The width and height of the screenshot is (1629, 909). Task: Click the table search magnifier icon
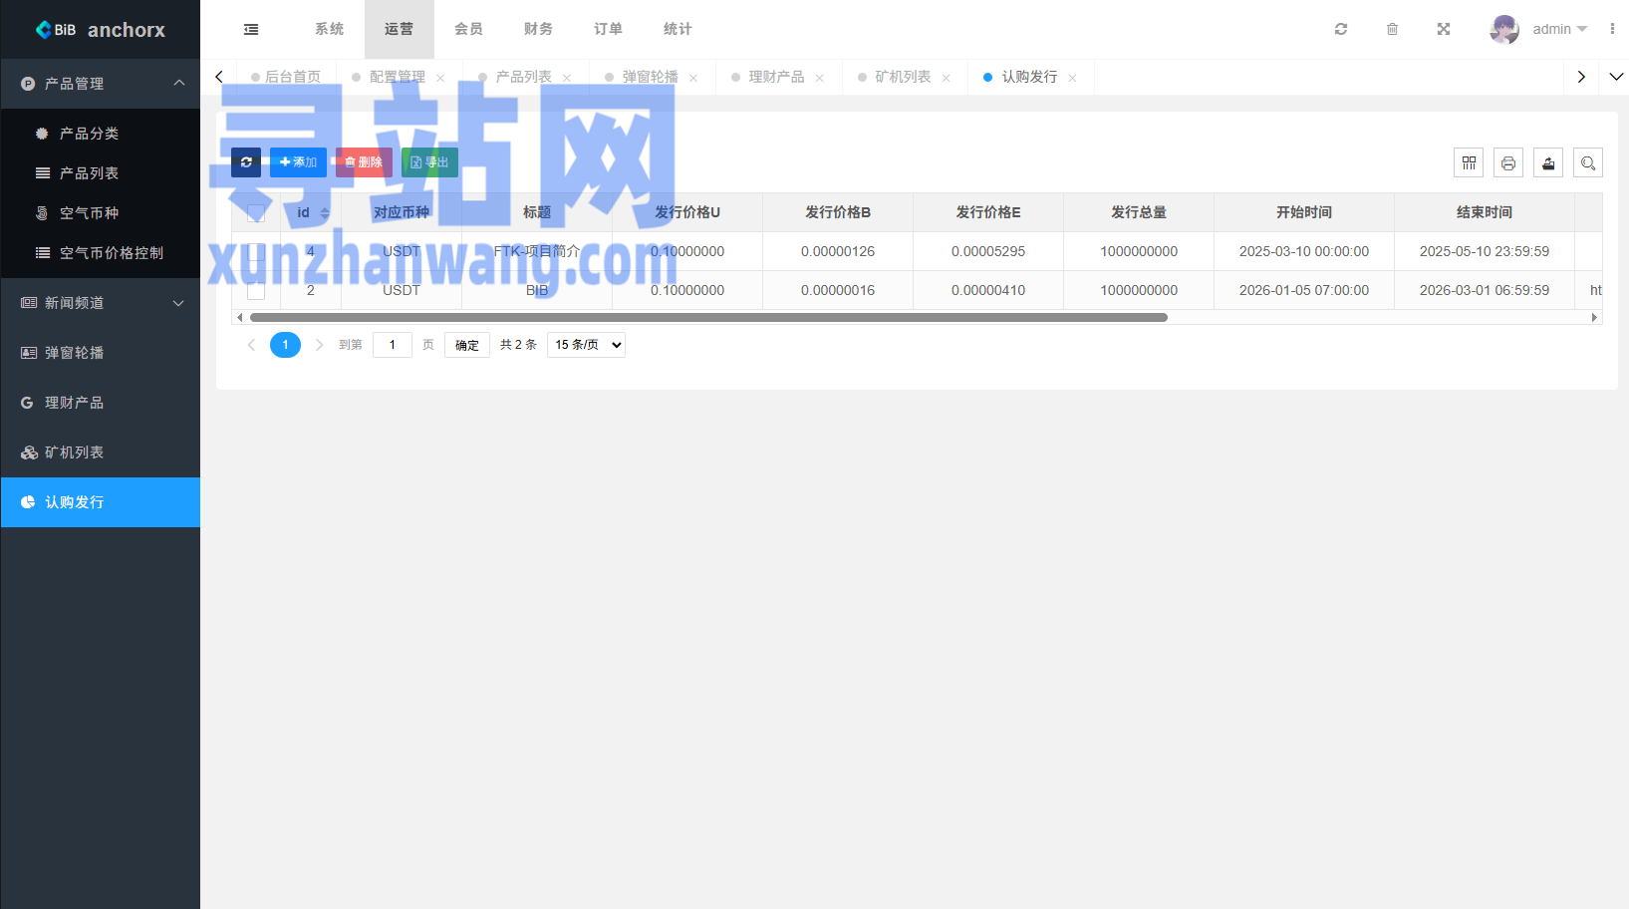pos(1588,163)
